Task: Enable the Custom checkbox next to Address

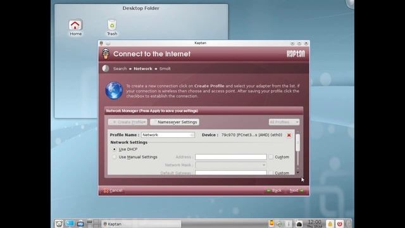Action: (x=270, y=157)
